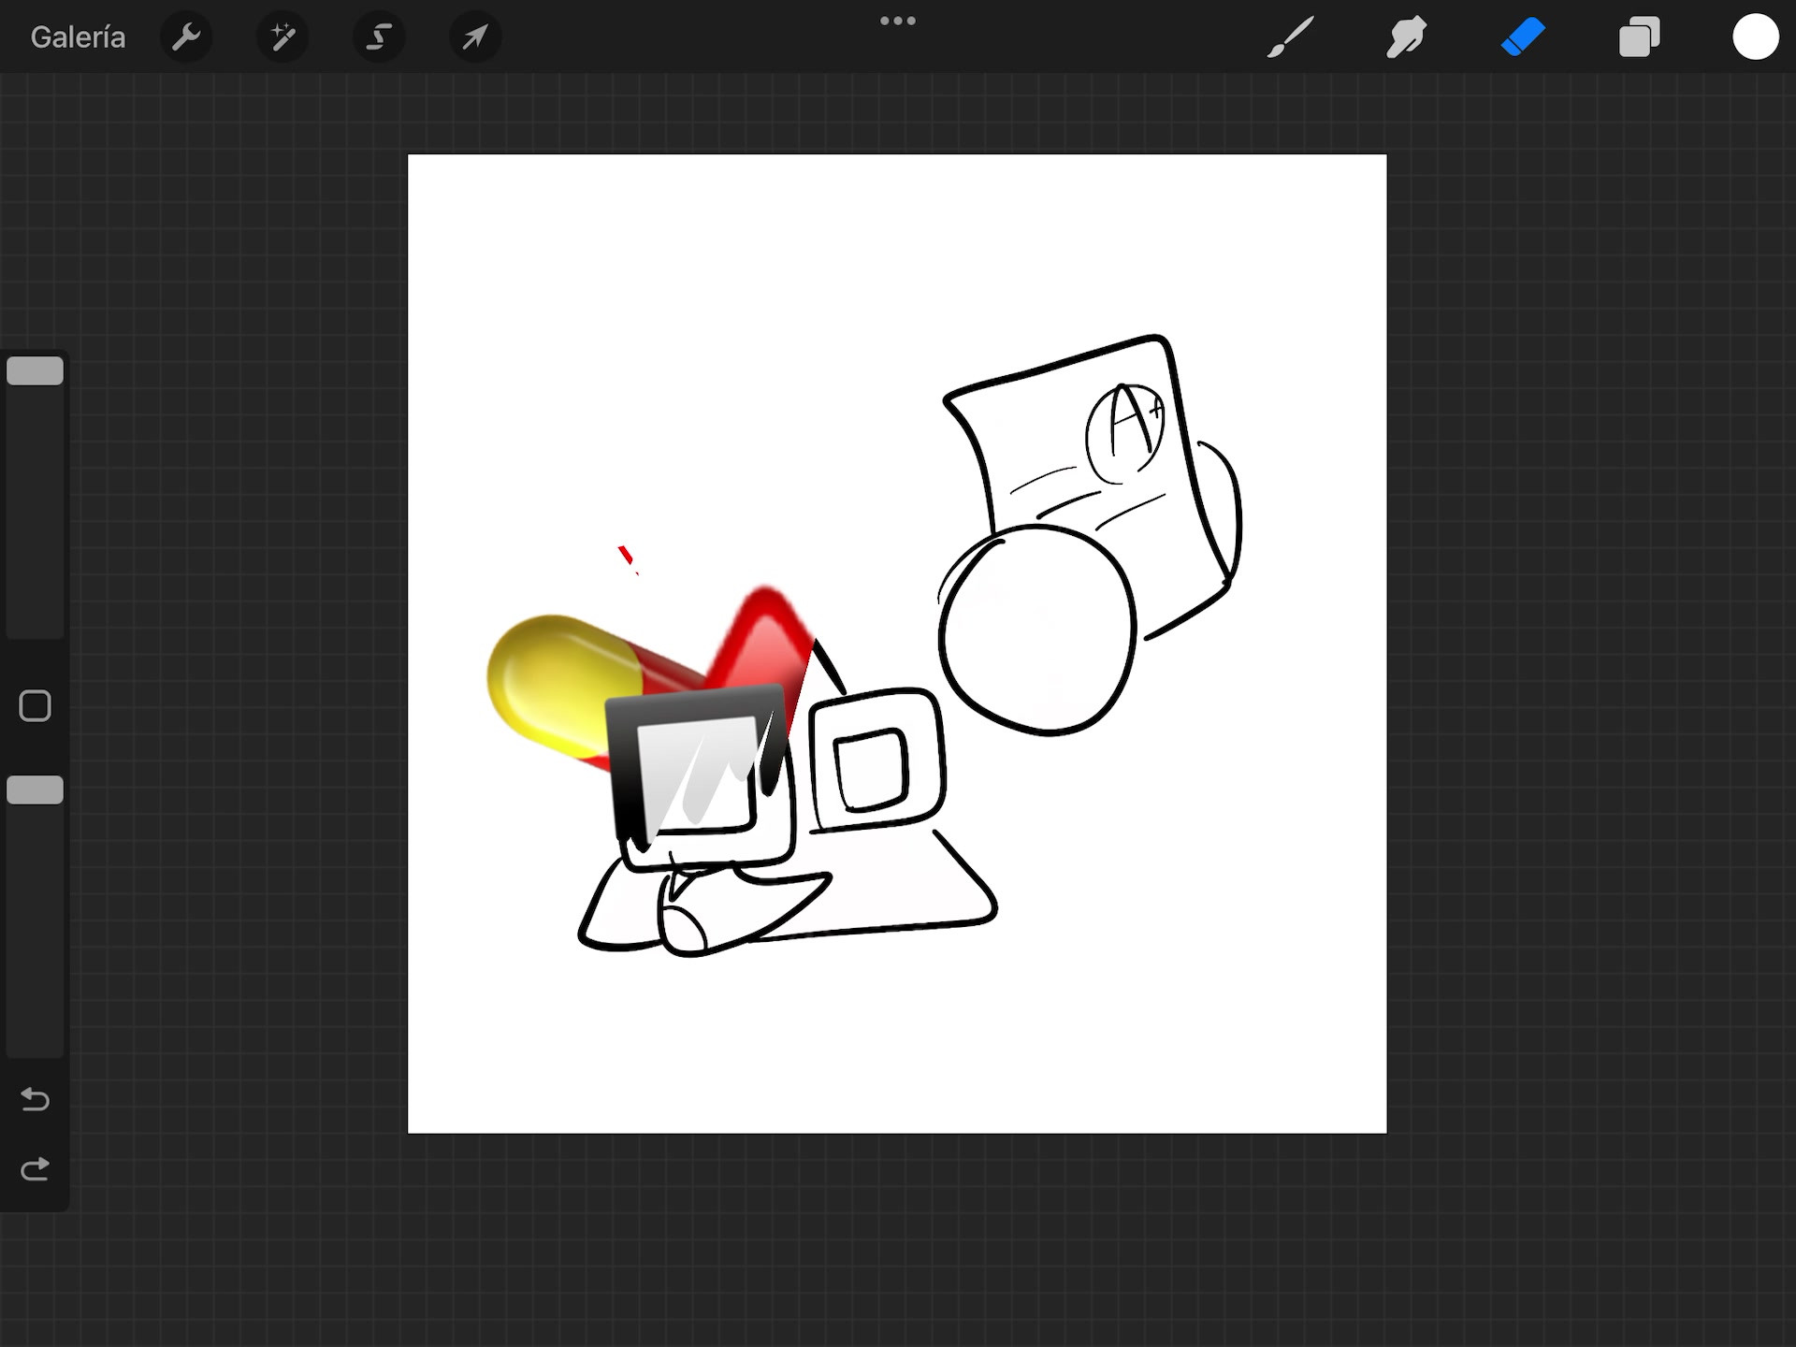Tap the blue Eraser tool
Screen dimensions: 1796x1347
pos(1523,37)
